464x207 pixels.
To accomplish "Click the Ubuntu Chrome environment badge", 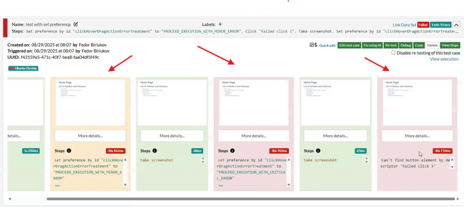I will click(x=23, y=68).
